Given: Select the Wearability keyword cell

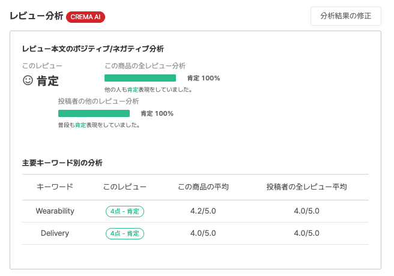Looking at the screenshot, I should click(55, 211).
